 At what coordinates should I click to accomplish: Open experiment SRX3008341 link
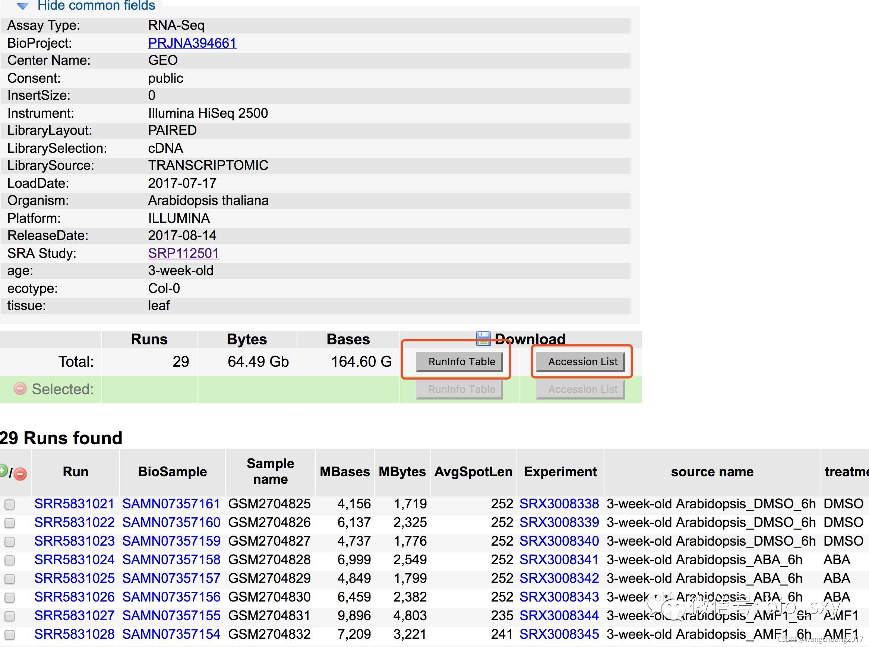(x=559, y=560)
